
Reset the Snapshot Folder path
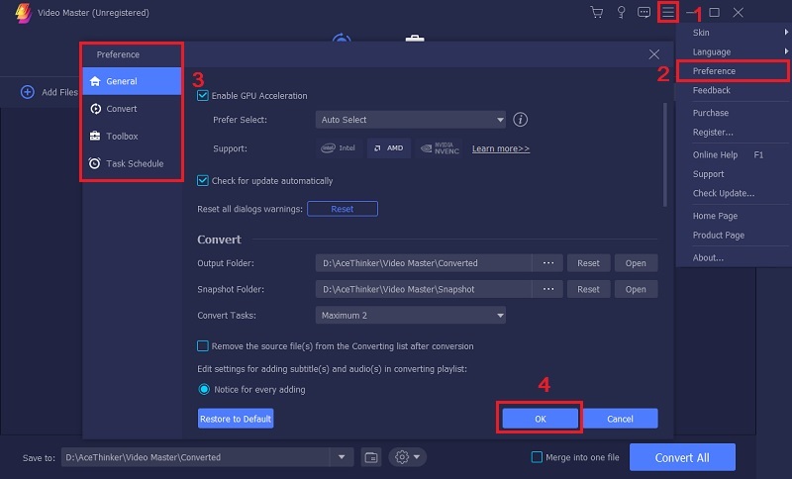tap(588, 289)
